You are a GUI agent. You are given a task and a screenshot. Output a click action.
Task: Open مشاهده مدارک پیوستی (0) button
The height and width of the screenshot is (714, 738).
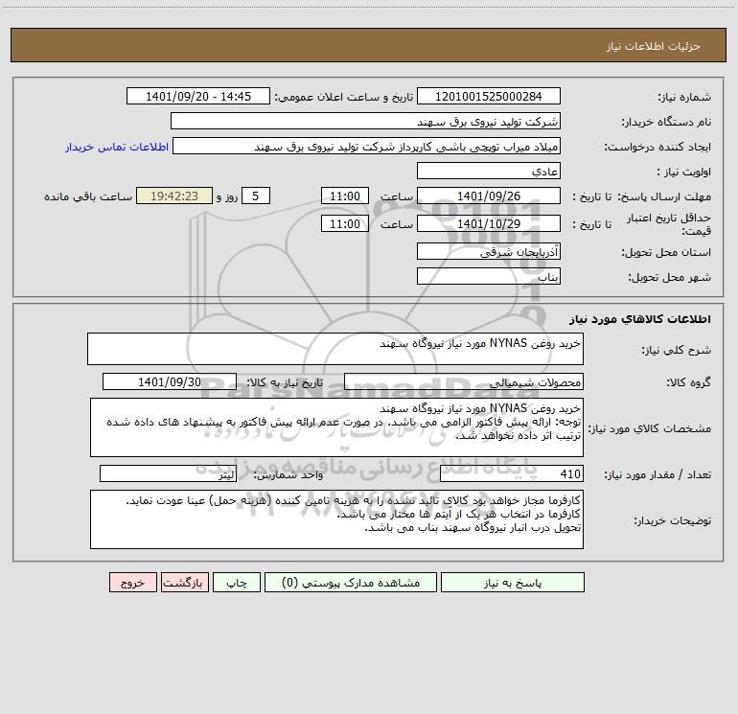351,583
